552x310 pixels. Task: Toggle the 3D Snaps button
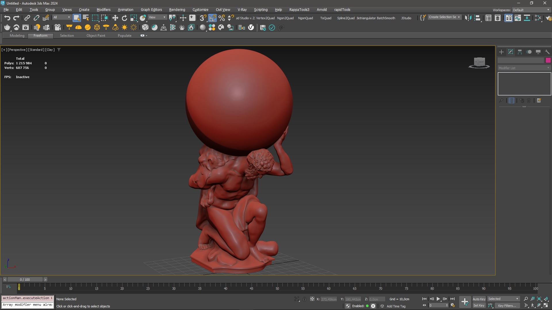[x=203, y=18]
